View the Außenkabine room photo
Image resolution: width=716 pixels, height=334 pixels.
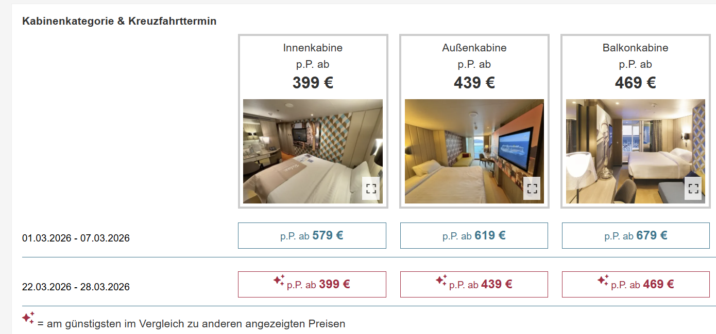point(474,152)
